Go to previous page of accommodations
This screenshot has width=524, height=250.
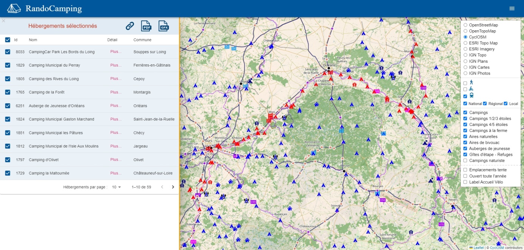162,187
